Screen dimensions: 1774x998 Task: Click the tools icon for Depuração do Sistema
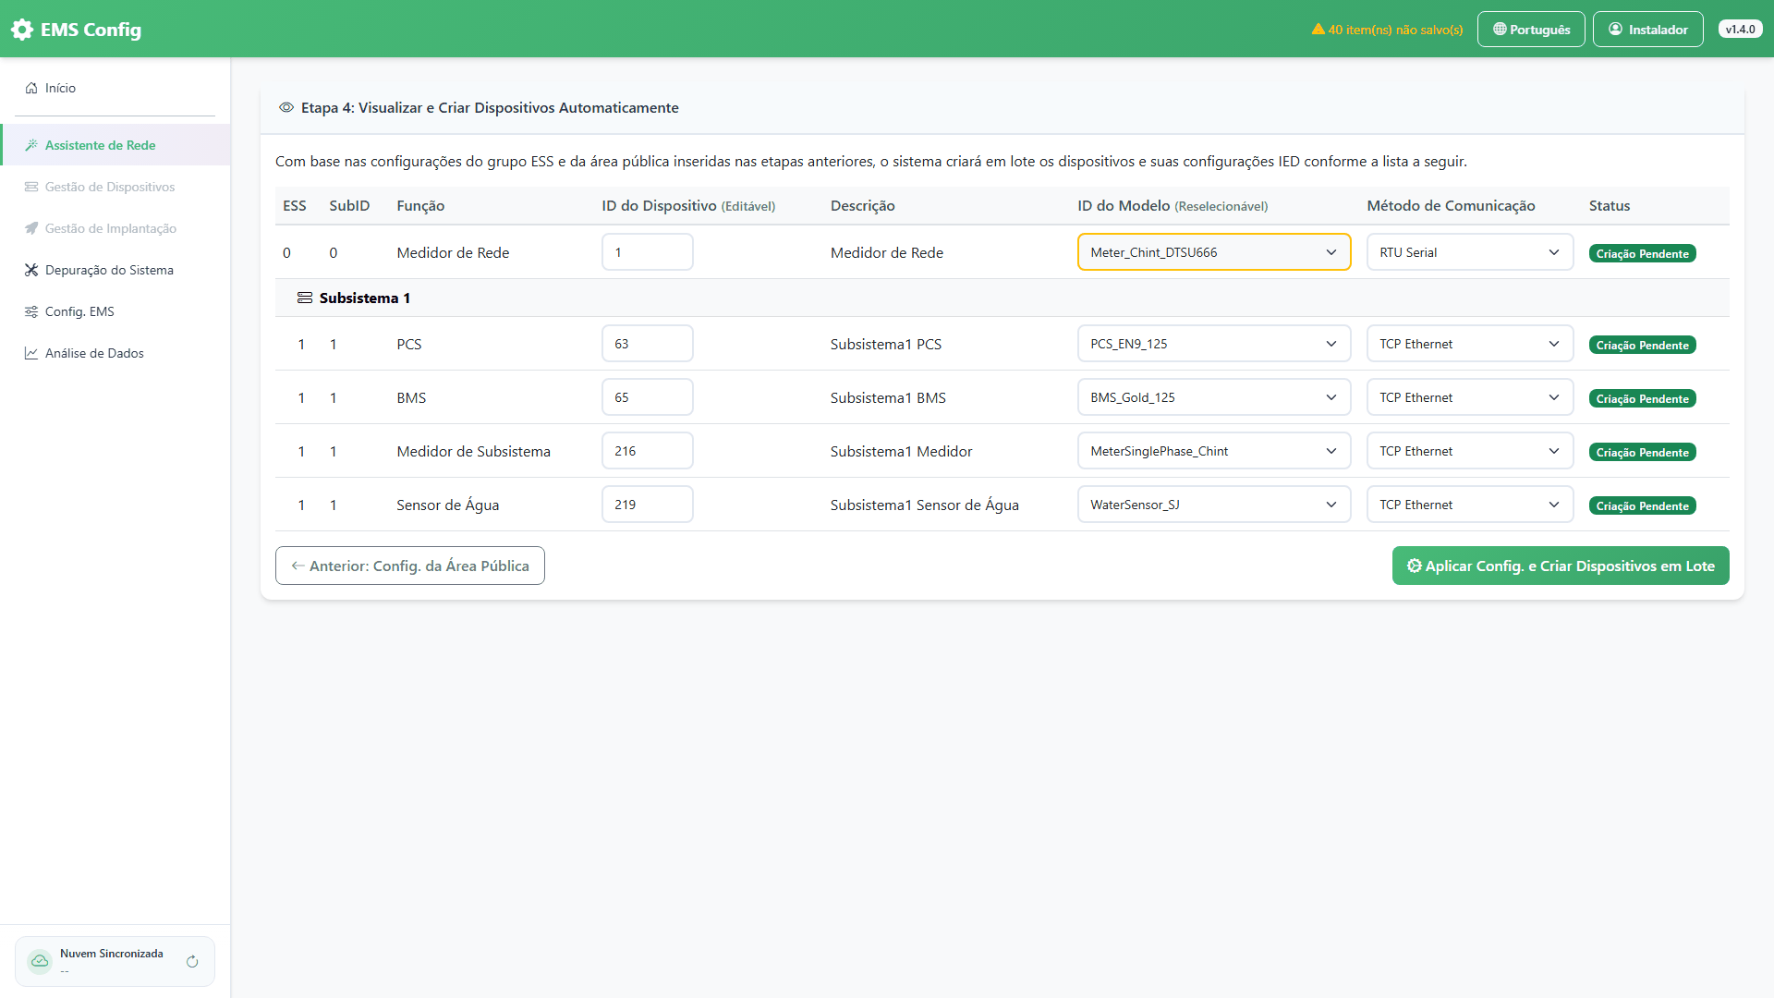click(31, 270)
